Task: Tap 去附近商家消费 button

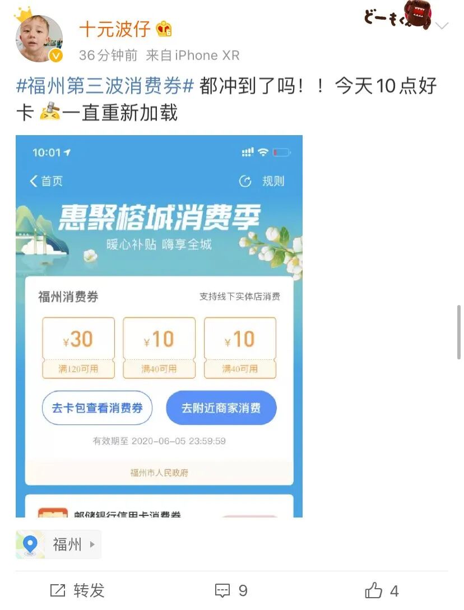Action: [221, 408]
